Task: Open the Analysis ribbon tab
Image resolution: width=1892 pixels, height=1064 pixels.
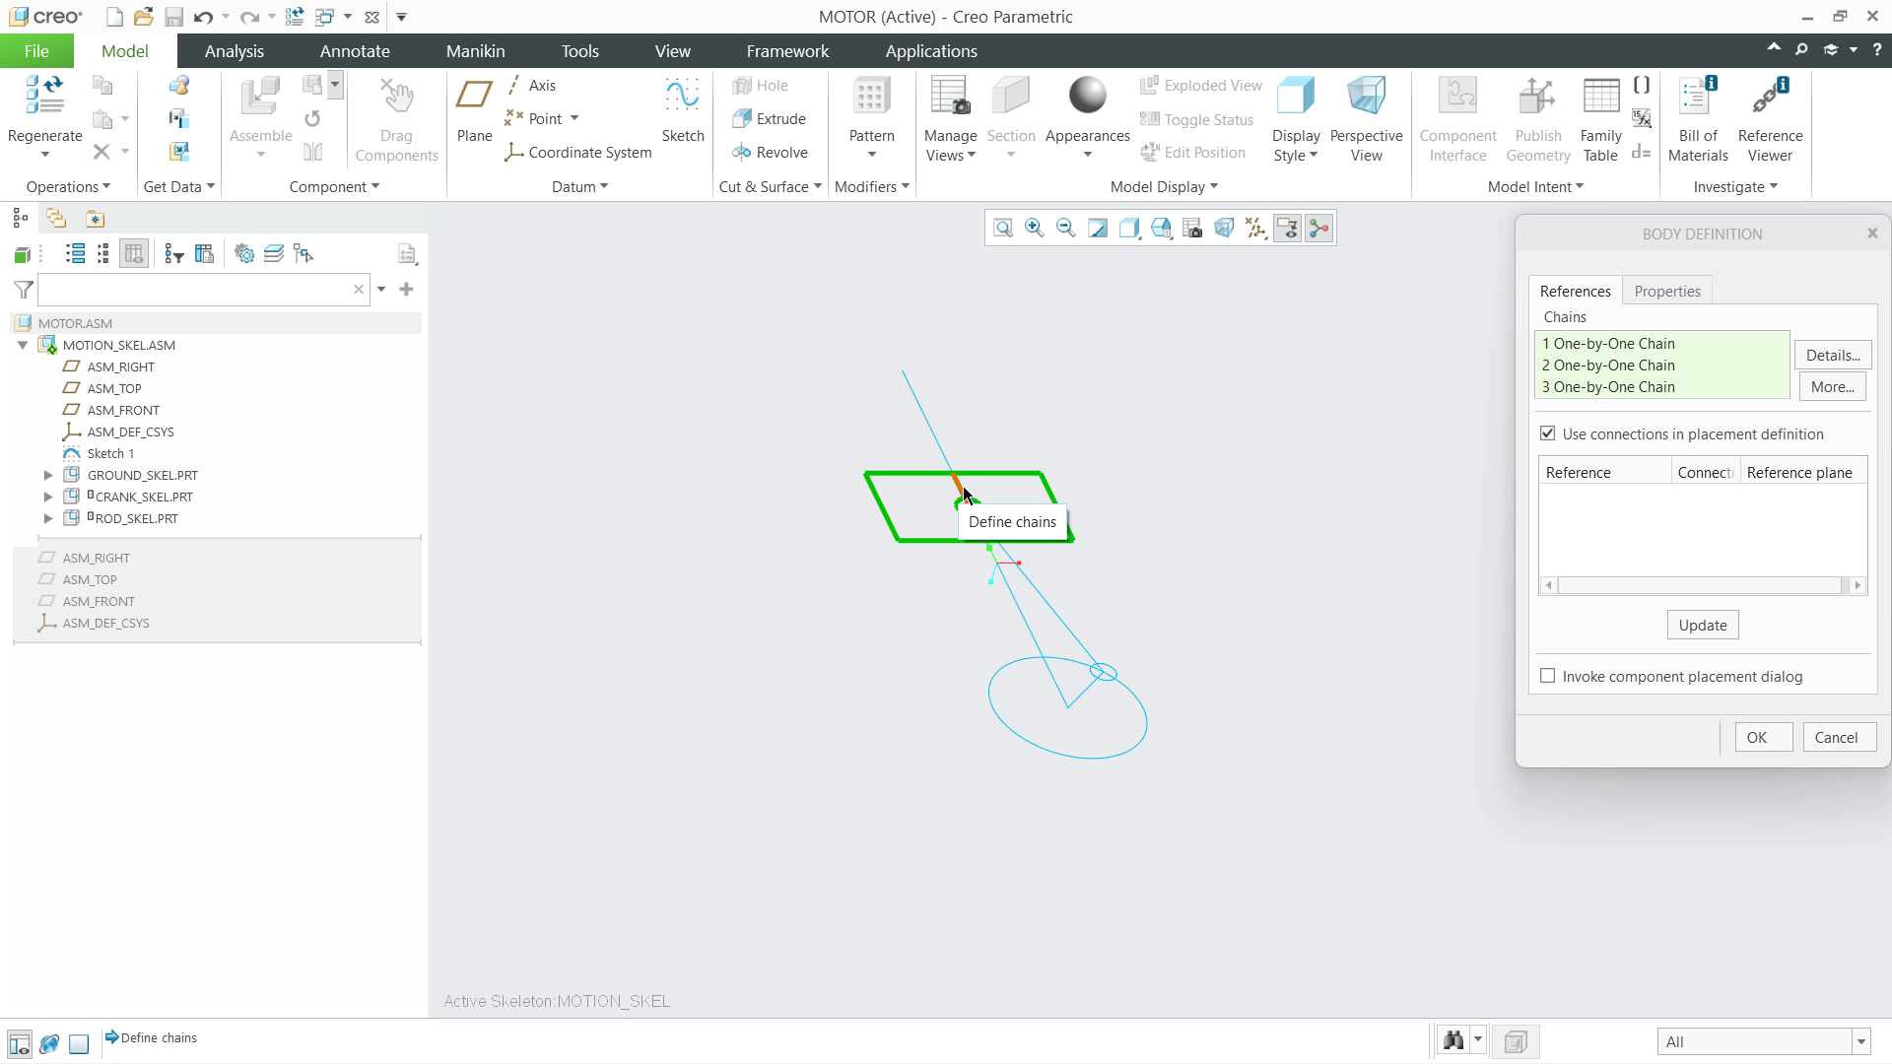Action: pyautogui.click(x=235, y=50)
